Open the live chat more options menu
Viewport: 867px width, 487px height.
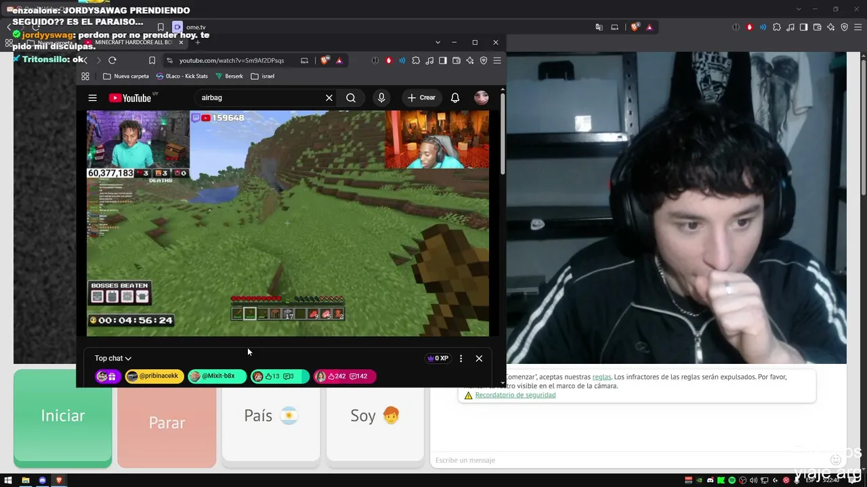(461, 358)
